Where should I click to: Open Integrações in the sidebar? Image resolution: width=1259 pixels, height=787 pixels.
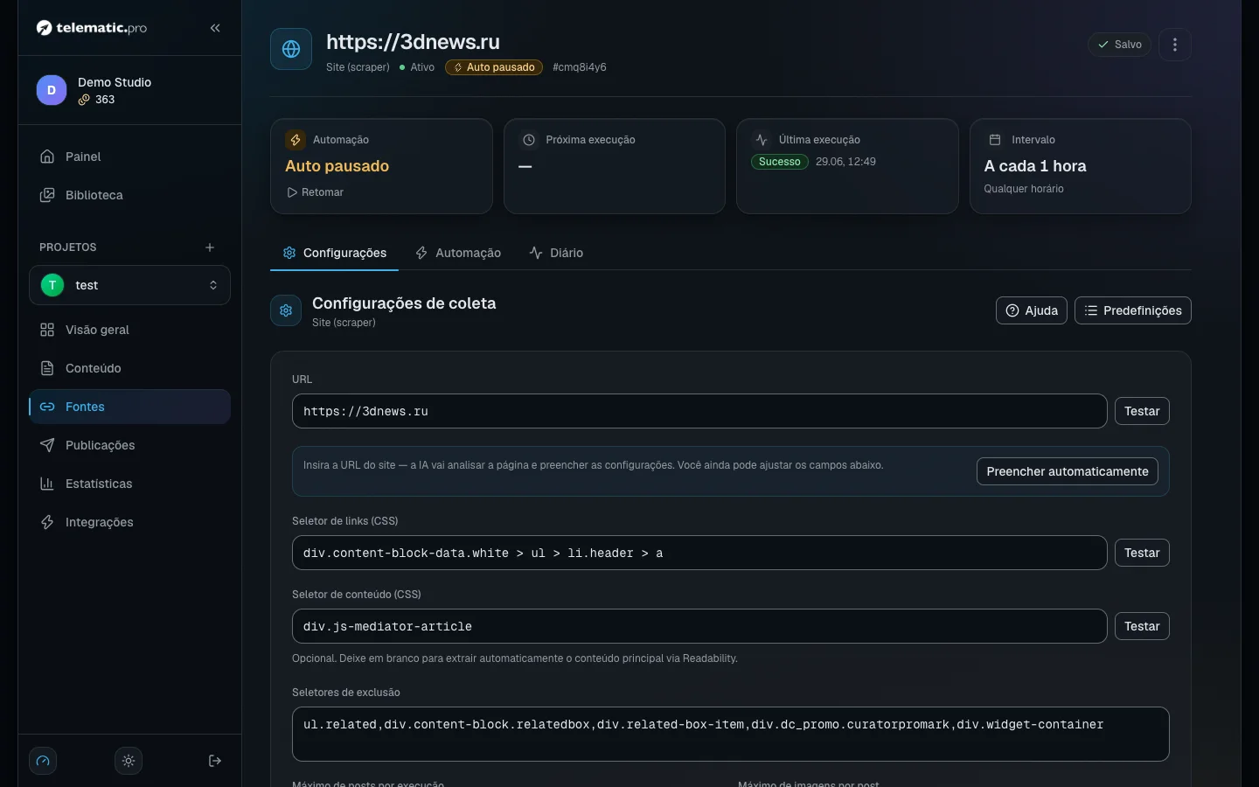[x=129, y=522]
